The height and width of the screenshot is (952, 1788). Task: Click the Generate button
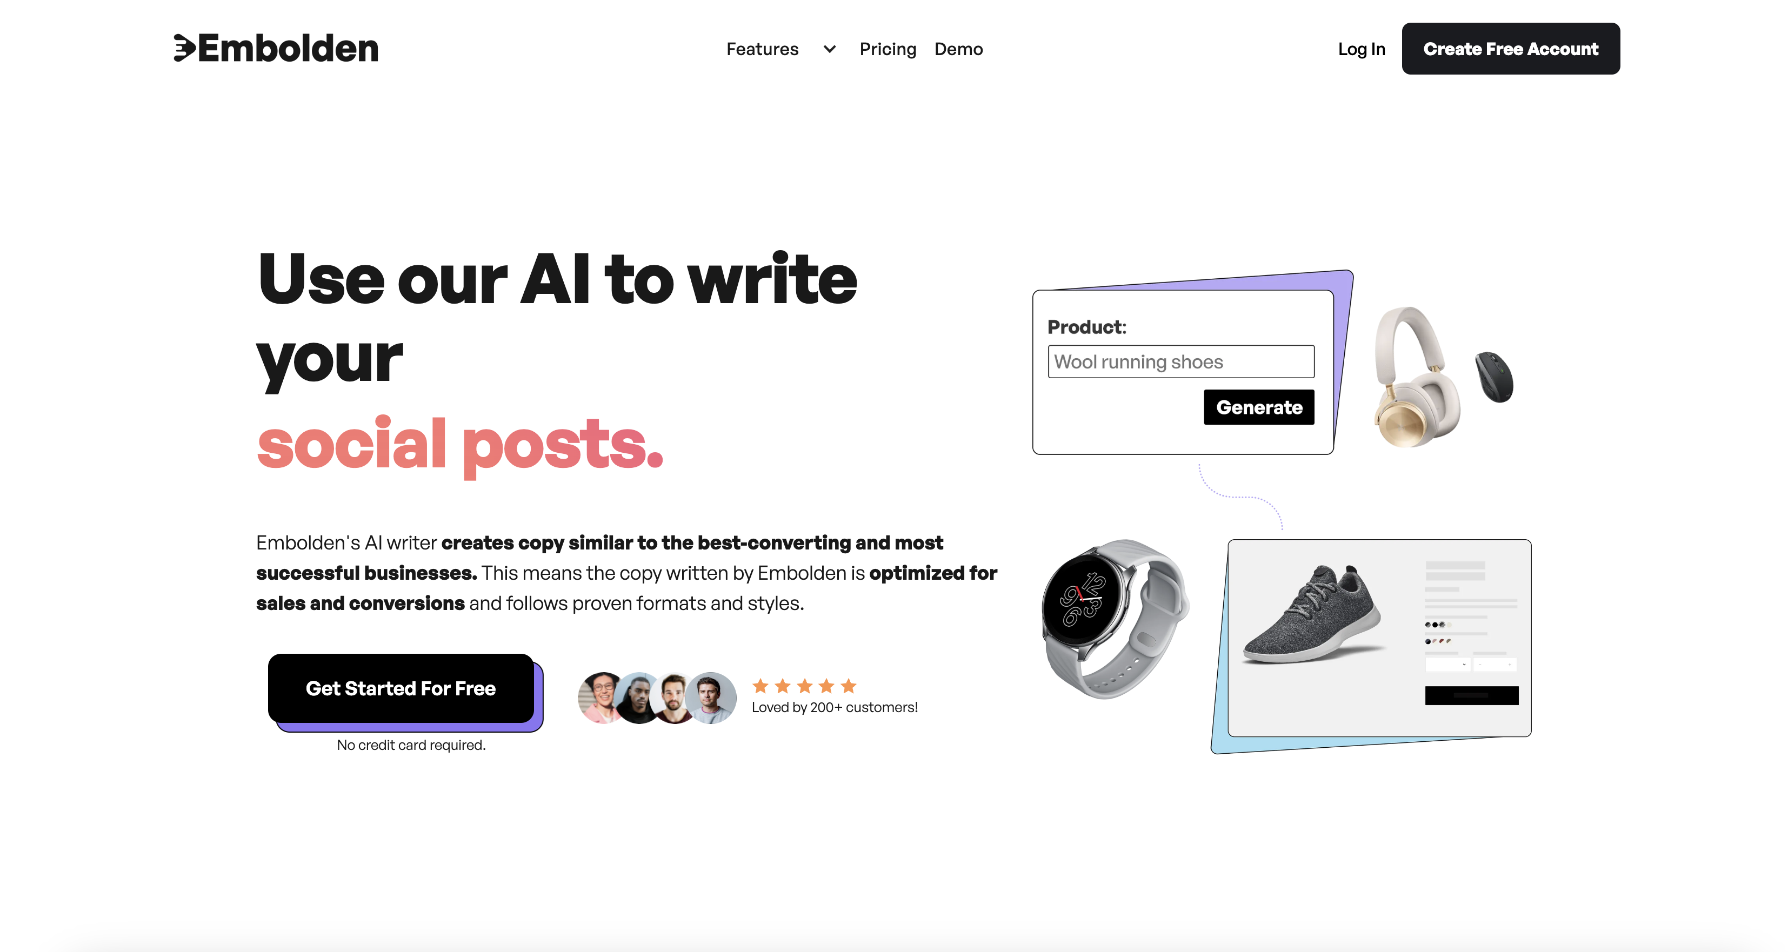point(1258,406)
